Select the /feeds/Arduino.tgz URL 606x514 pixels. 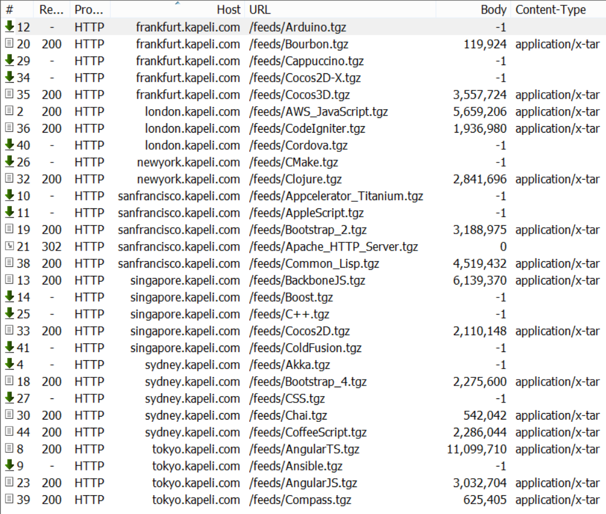pos(297,27)
